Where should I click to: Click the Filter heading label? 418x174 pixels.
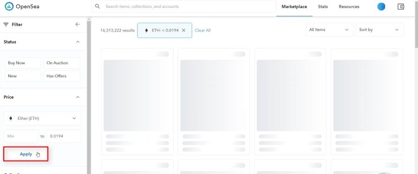(x=17, y=25)
